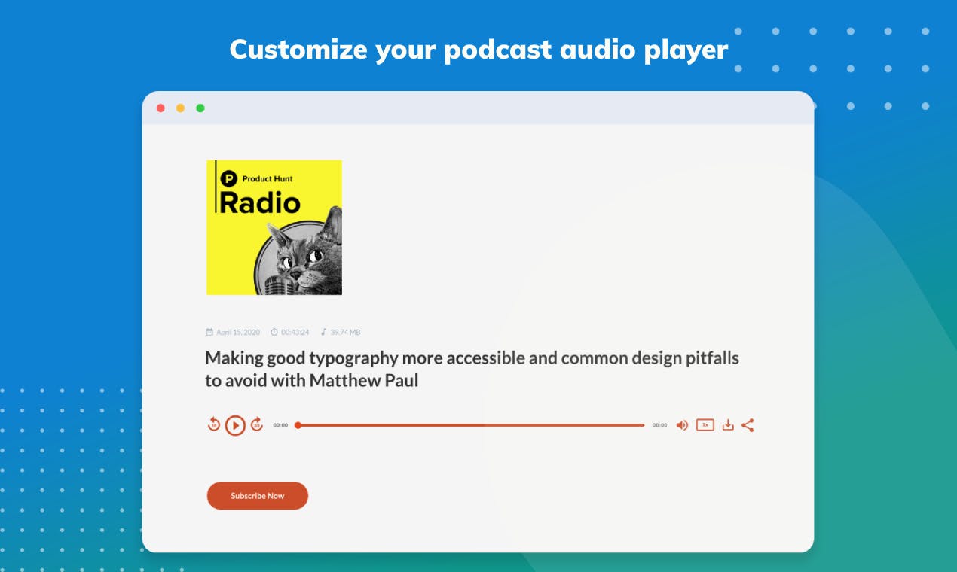957x572 pixels.
Task: Click the Subscribe Now button
Action: pyautogui.click(x=258, y=496)
